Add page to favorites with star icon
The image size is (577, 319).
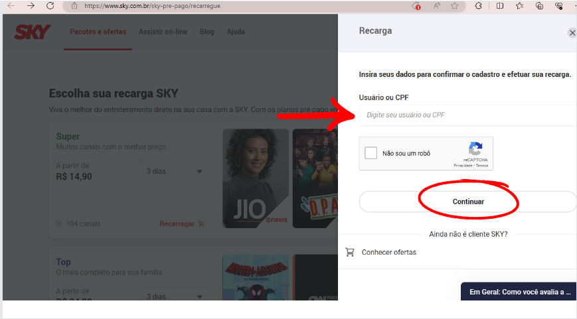point(455,5)
